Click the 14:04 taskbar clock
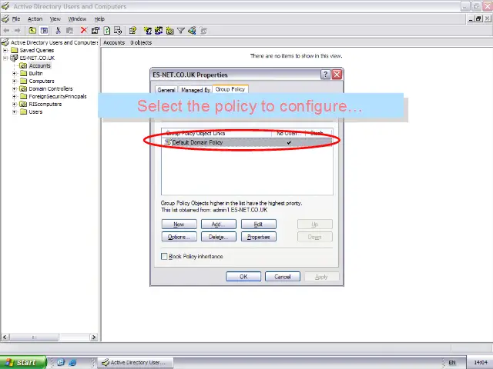493x369 pixels. [x=480, y=362]
